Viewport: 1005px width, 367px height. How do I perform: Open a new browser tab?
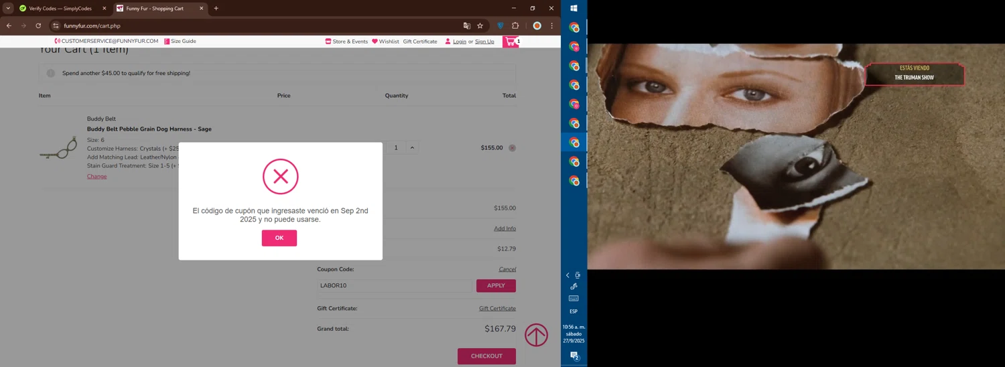click(x=216, y=9)
